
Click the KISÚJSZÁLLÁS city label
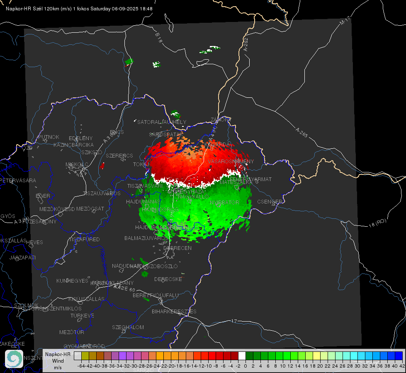click(86, 299)
